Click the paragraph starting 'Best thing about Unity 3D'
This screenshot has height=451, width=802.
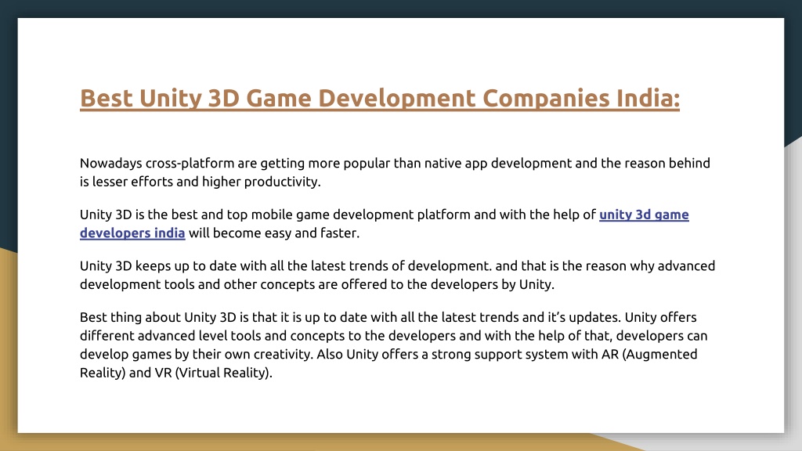click(393, 345)
